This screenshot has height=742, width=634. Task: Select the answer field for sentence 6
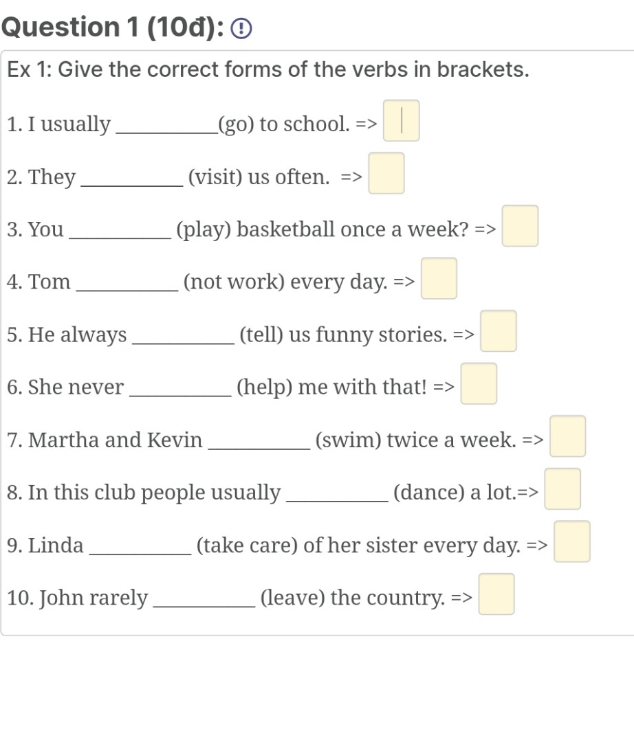[479, 384]
